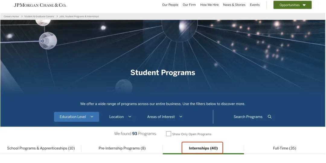The width and height of the screenshot is (326, 163).
Task: Select the Internships (40) tab
Action: coord(203,148)
